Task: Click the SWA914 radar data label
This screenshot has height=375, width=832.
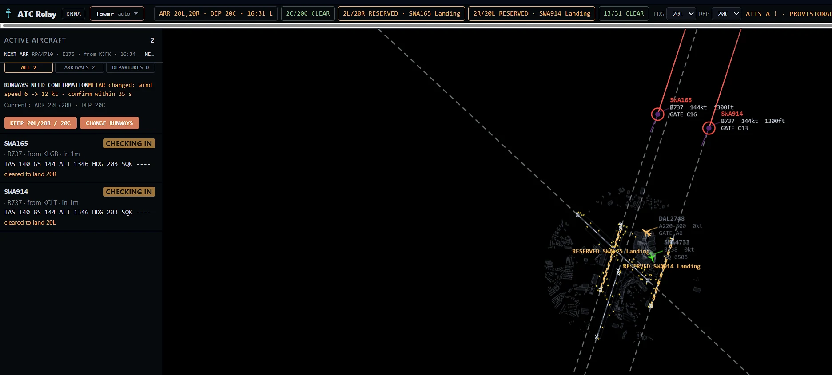Action: tap(753, 121)
